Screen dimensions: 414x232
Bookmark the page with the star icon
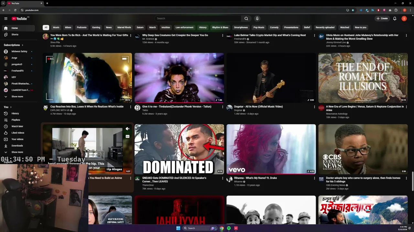click(353, 10)
